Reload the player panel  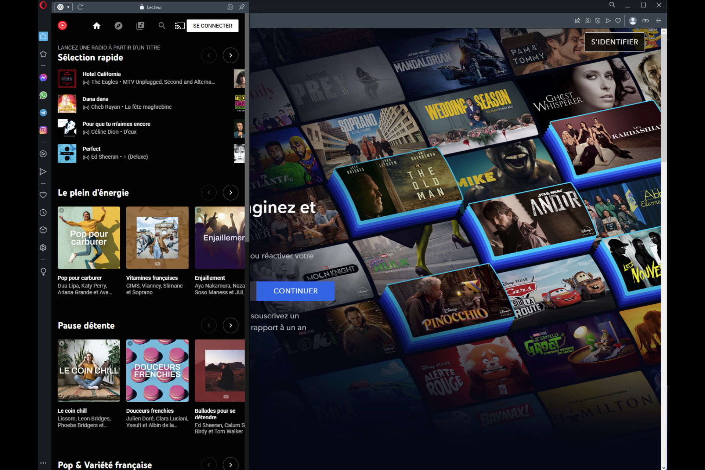pyautogui.click(x=80, y=7)
